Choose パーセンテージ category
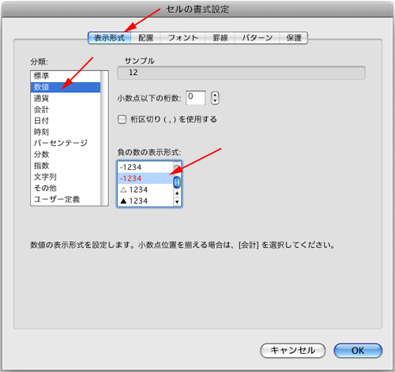Screen dimensions: 395x372 (66, 143)
